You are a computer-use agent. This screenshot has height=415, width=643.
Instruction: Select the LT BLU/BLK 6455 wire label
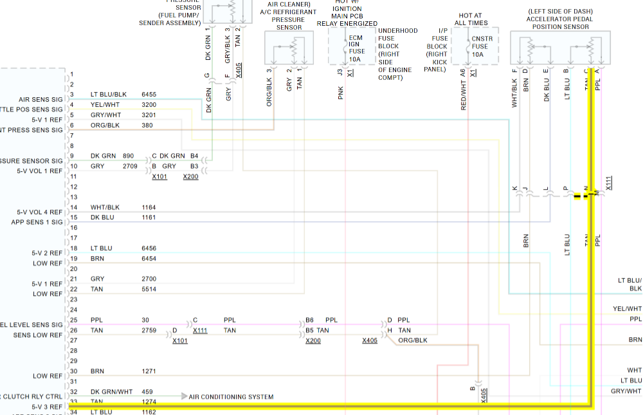[x=109, y=95]
